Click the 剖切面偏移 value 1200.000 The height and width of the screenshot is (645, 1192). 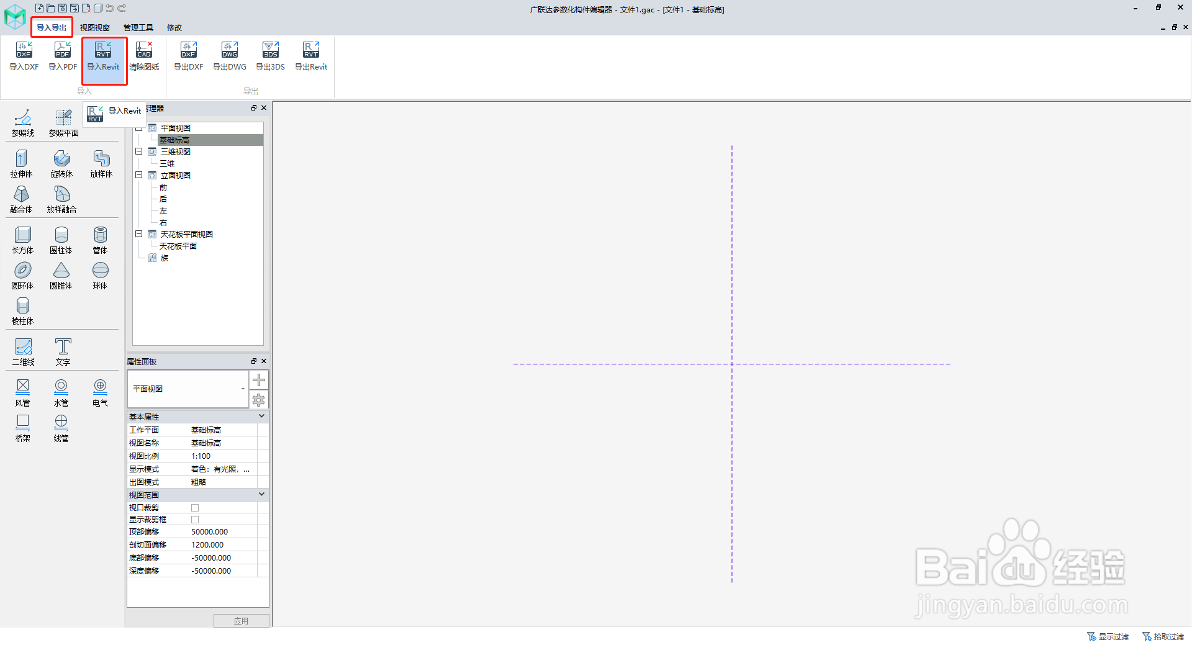(x=207, y=545)
